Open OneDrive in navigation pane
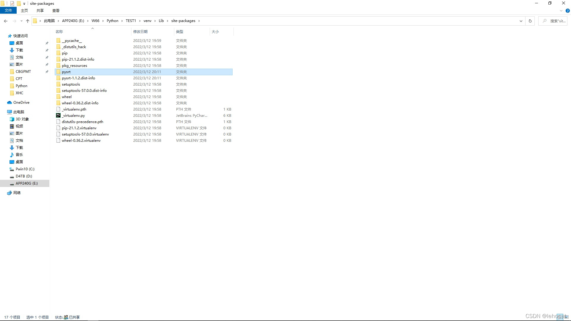The image size is (571, 321). pyautogui.click(x=21, y=103)
